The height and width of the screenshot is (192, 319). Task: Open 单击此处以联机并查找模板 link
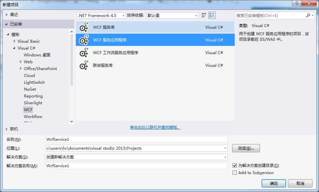[155, 127]
